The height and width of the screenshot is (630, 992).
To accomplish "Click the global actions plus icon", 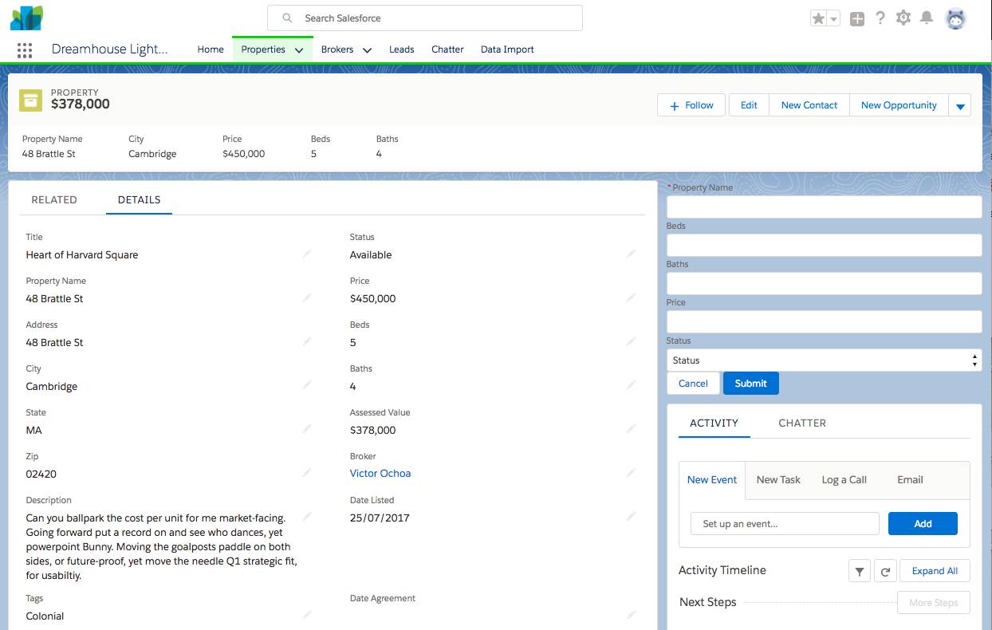I will [857, 18].
